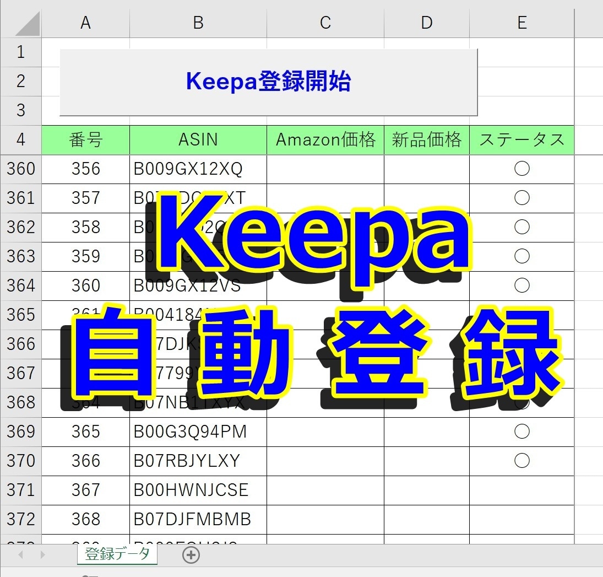Select row 1 header
This screenshot has width=603, height=577.
pyautogui.click(x=21, y=52)
